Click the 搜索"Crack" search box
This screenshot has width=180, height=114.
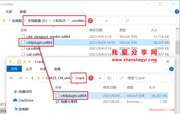144,78
